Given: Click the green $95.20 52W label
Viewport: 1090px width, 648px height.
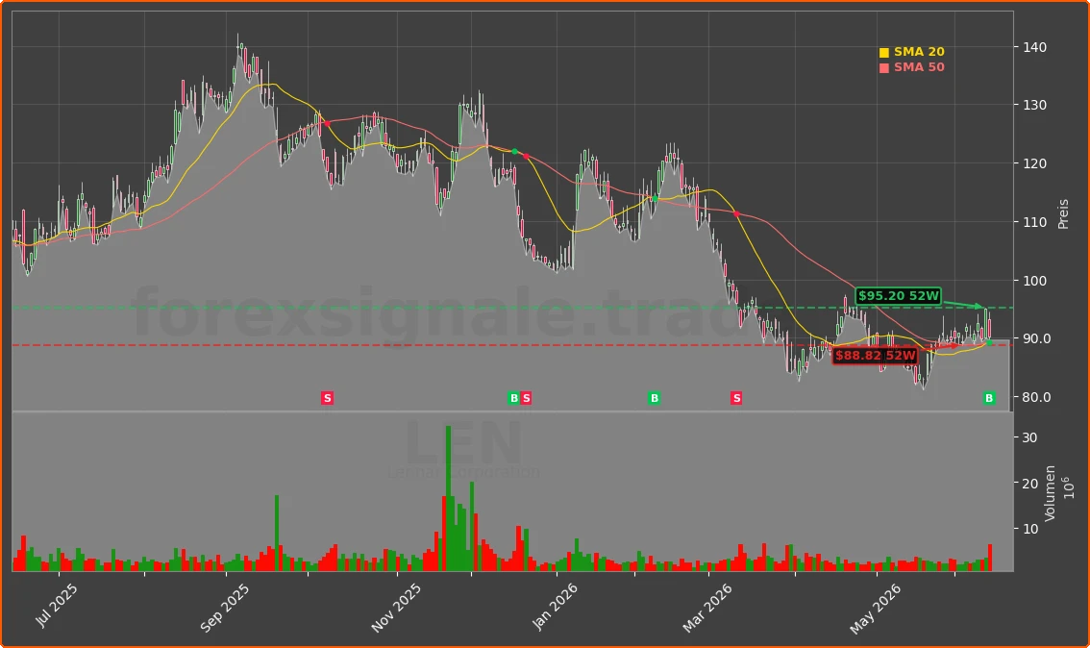Looking at the screenshot, I should (898, 296).
